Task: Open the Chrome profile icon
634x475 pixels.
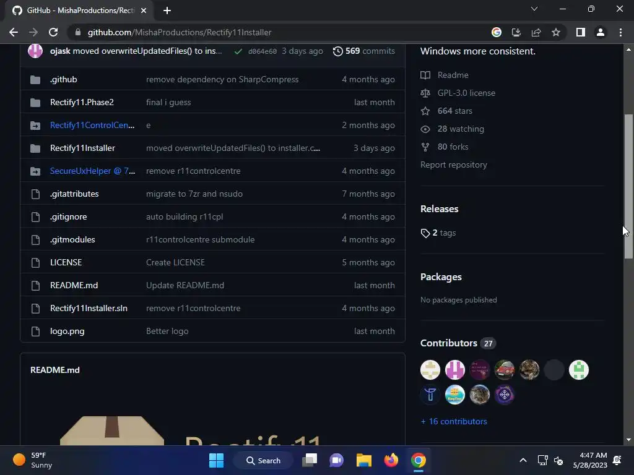Action: 601,32
